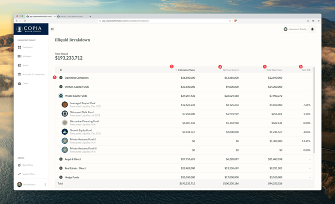This screenshot has width=335, height=204.
Task: Open the Office sidebar menu item
Action: (x=25, y=83)
